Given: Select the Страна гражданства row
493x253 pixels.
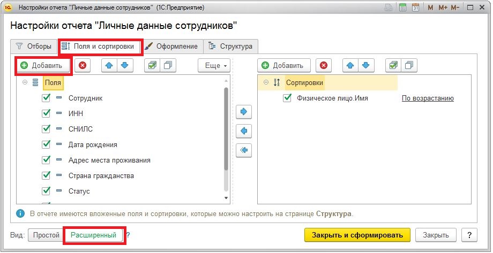Looking at the screenshot, I should [119, 175].
